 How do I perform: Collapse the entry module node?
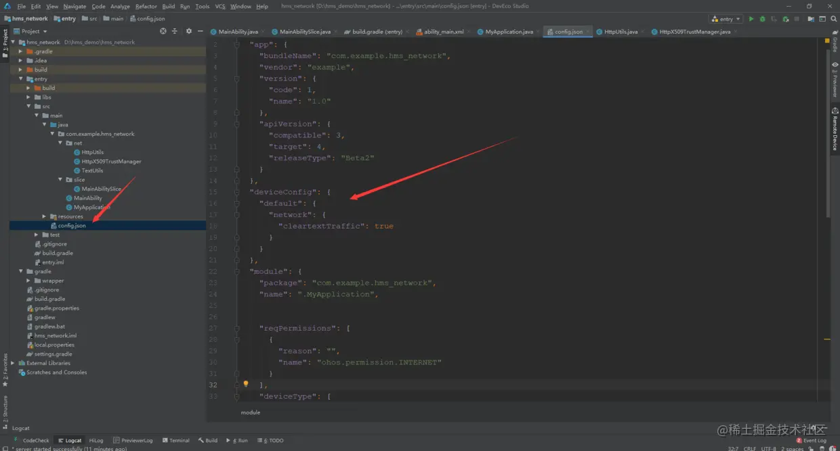[20, 79]
